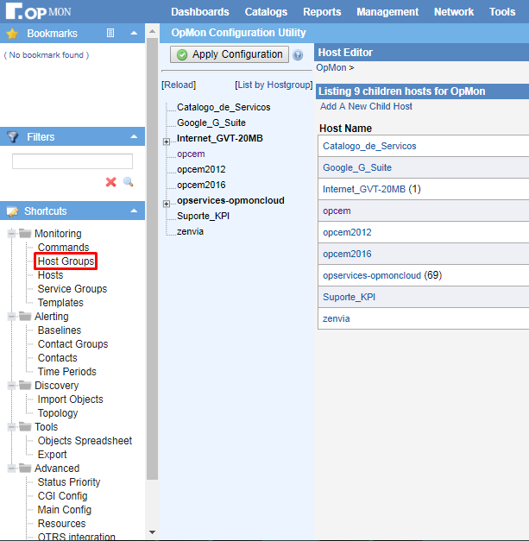Open opservices-opmoncloud in Host Name table
The image size is (529, 541).
372,275
